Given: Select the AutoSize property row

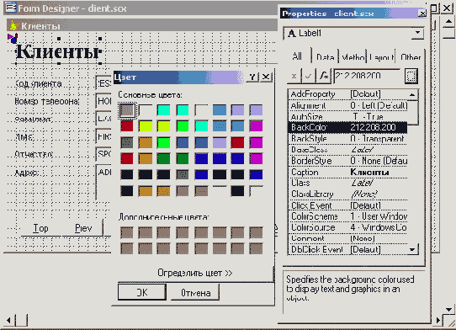Looking at the screenshot, I should pyautogui.click(x=347, y=116).
